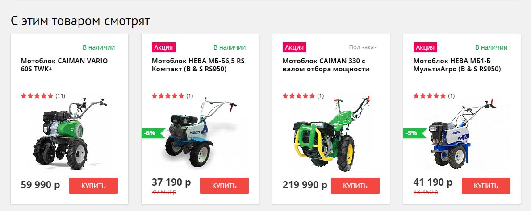Click Купить for the 59 990 р motoblock
Screen dimensions: 531x211
click(x=93, y=186)
